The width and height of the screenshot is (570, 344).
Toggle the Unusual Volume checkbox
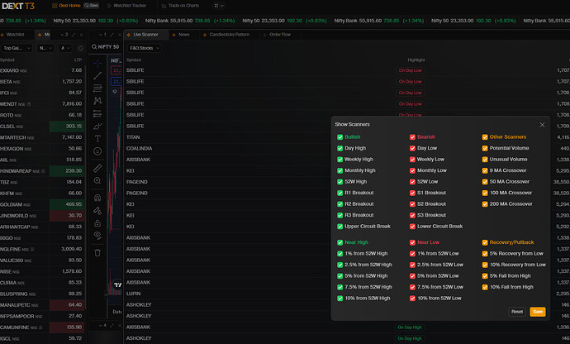coord(485,160)
